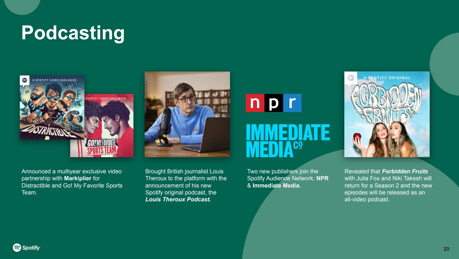This screenshot has width=459, height=259.
Task: Select the Louis Theroux photo
Action: click(x=187, y=114)
